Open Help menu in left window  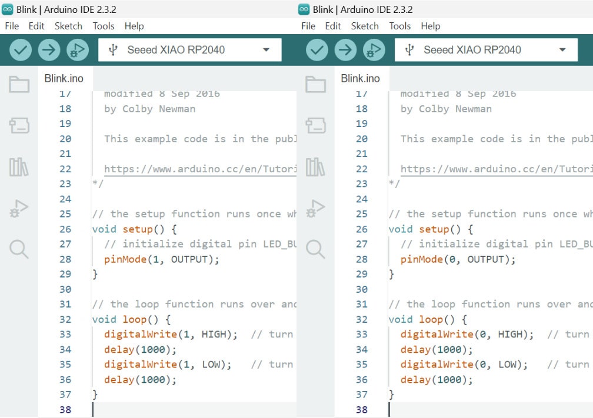tap(134, 26)
